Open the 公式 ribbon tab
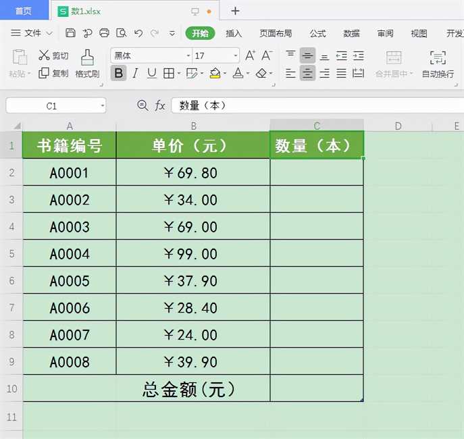This screenshot has height=439, width=464. [x=317, y=33]
